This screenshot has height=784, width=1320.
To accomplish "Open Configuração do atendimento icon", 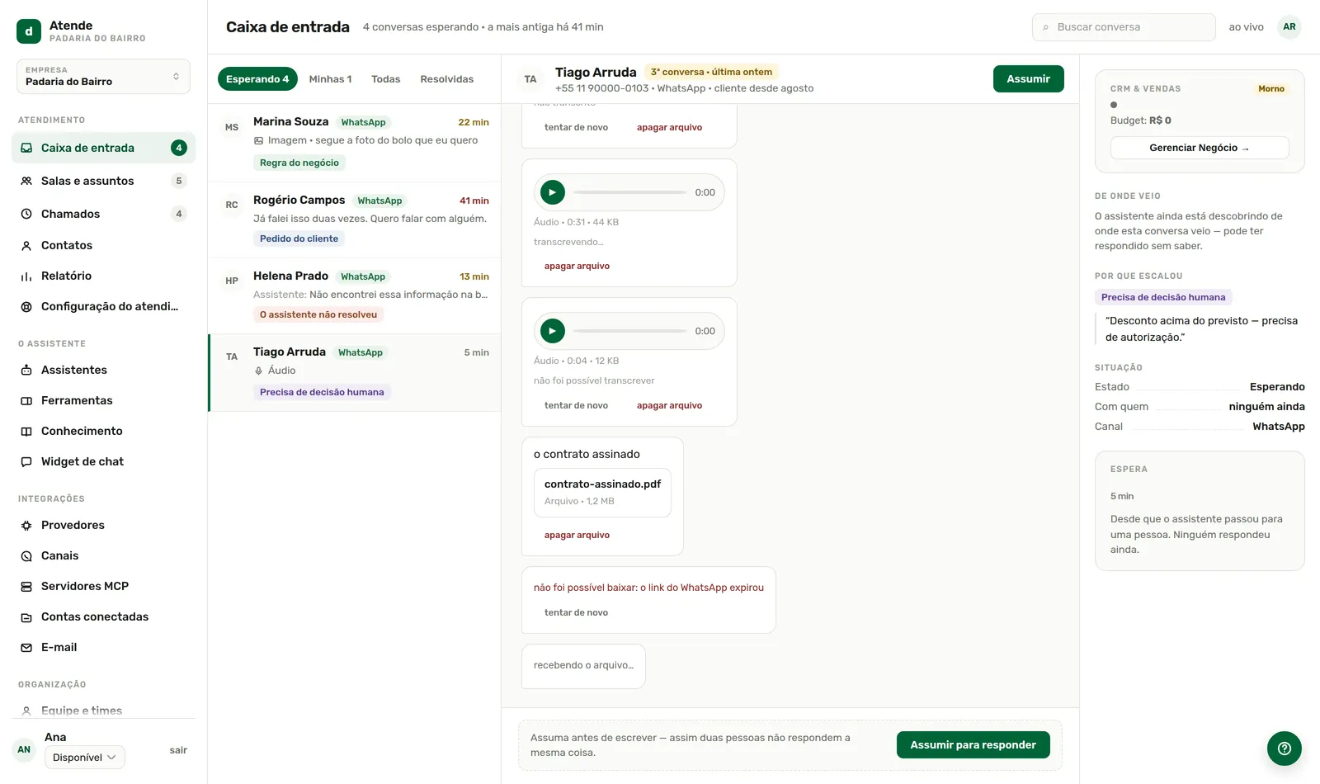I will coord(26,307).
